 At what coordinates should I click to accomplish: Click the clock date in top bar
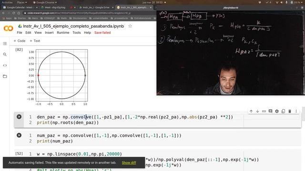[152, 2]
